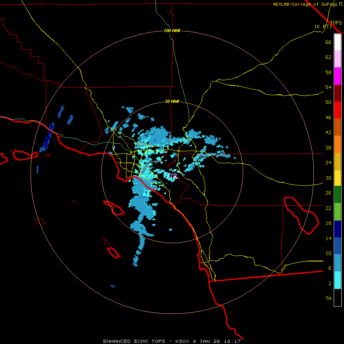The width and height of the screenshot is (344, 344).
Task: Click the dark orange legend swatch
Action: [338, 127]
